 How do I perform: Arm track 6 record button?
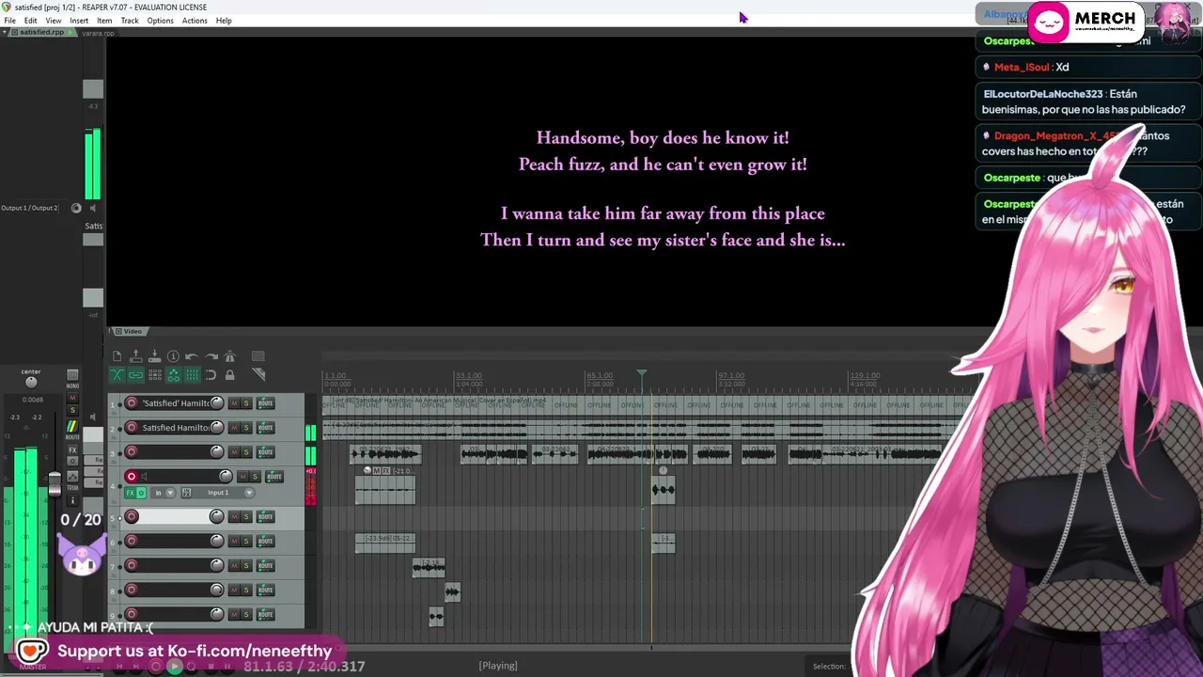(x=132, y=541)
